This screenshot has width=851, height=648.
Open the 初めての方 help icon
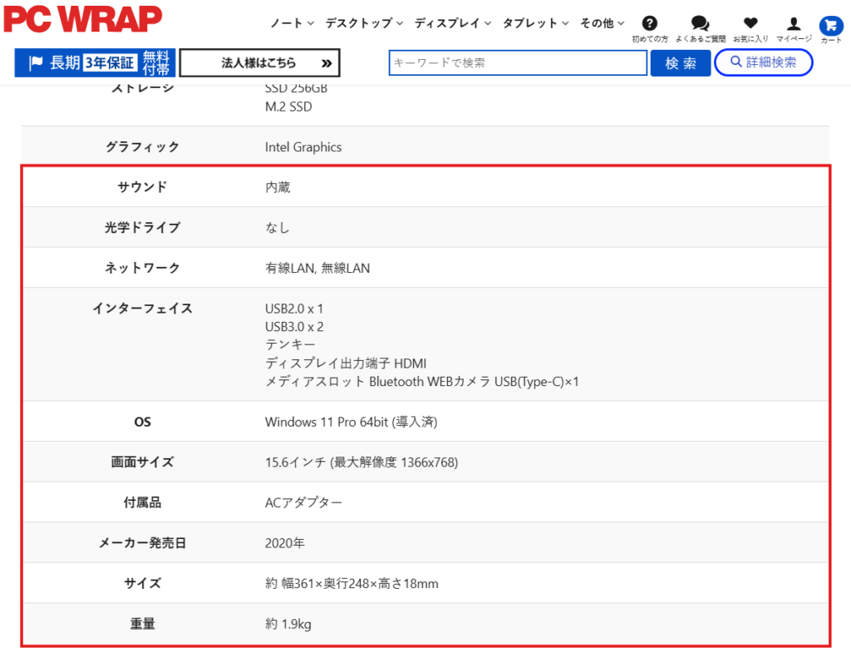click(651, 22)
